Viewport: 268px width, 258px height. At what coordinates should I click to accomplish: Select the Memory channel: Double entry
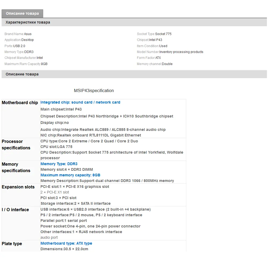155,64
